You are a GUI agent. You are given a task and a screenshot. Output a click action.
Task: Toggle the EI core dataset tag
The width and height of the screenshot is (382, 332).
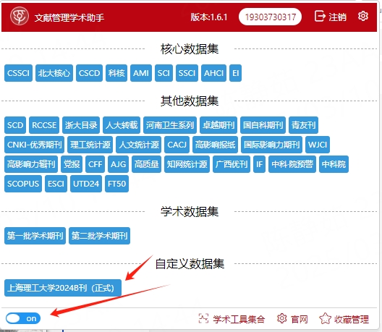235,73
